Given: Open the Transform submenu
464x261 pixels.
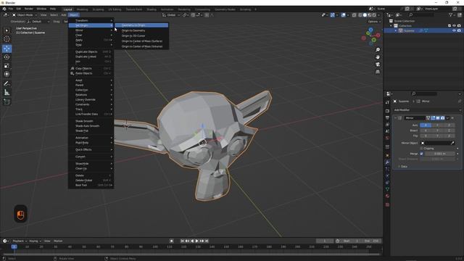Looking at the screenshot, I should 91,20.
